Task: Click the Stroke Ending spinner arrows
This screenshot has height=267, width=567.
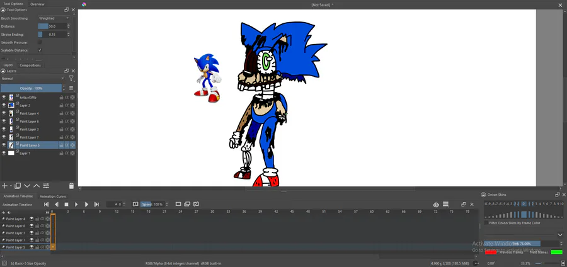Action: (x=68, y=35)
